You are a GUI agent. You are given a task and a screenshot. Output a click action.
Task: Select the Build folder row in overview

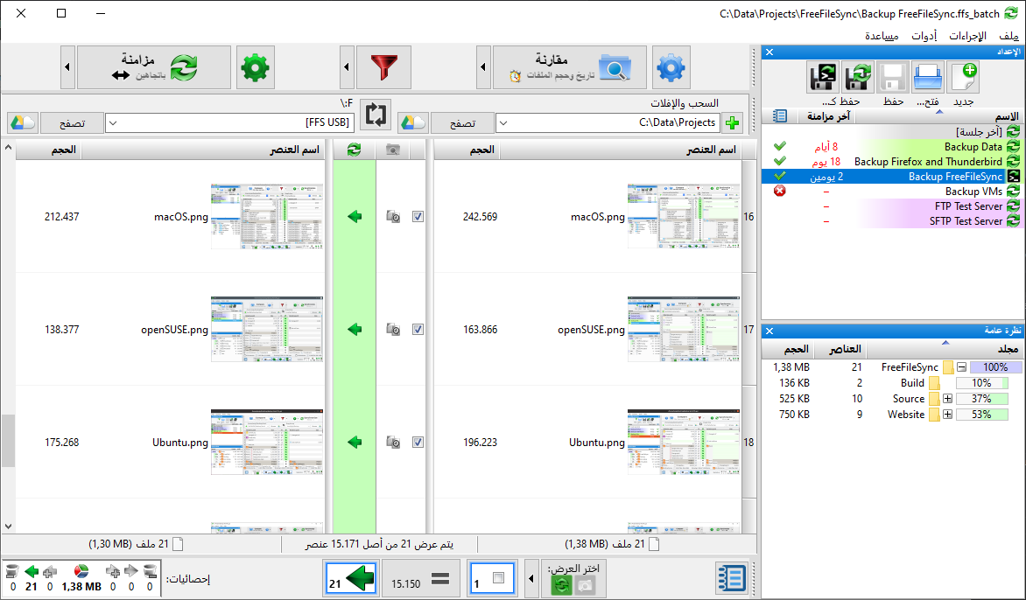(x=893, y=383)
